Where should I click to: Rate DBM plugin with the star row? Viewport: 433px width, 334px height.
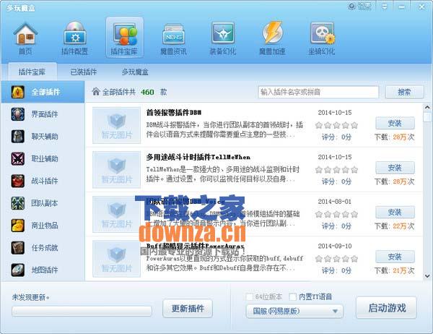[336, 125]
